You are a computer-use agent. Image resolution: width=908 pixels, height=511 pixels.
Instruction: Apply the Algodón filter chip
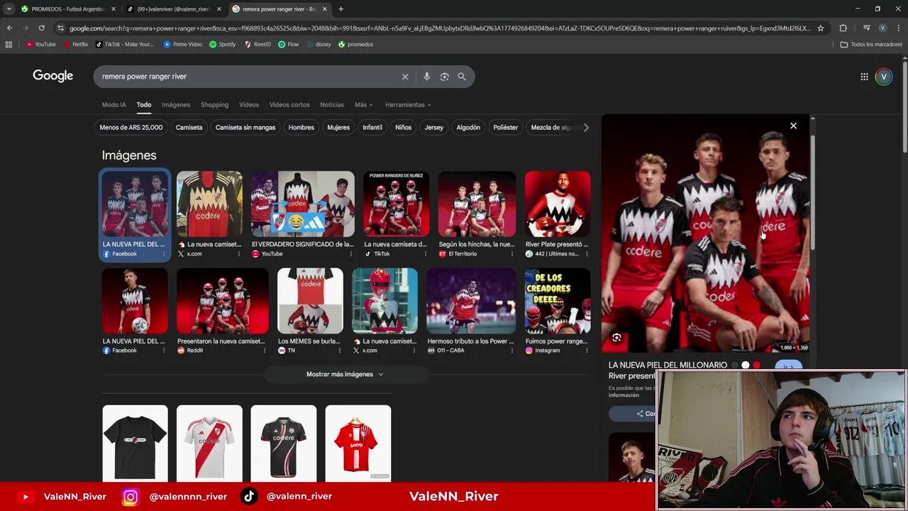click(468, 128)
